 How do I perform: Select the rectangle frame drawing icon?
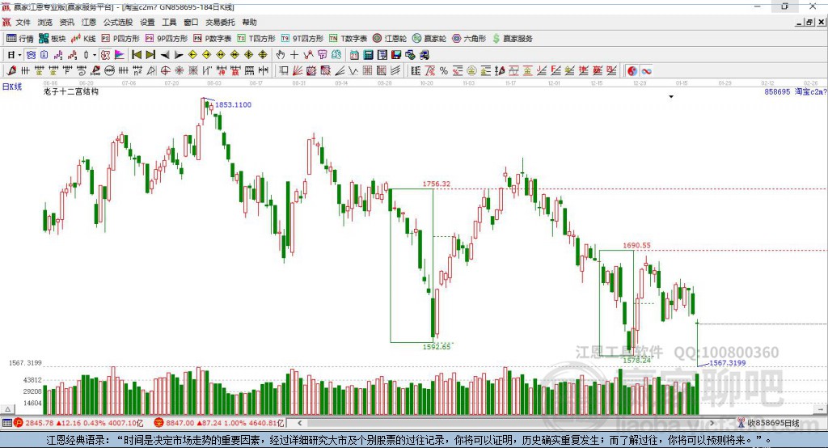[284, 71]
